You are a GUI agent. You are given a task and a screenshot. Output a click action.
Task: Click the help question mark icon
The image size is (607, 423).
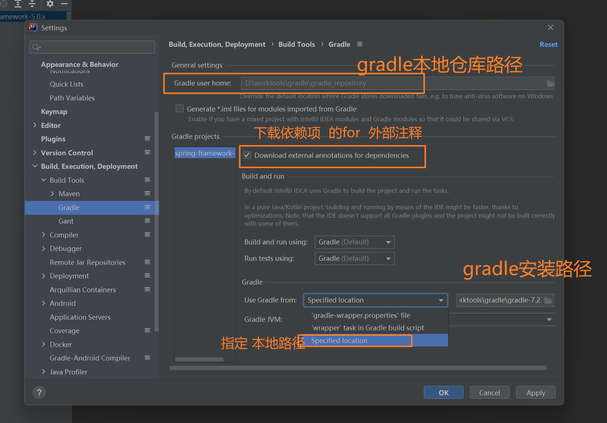tap(39, 392)
